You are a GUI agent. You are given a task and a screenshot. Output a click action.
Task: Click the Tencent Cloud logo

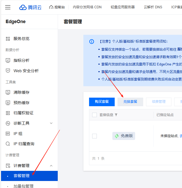(x=30, y=7)
